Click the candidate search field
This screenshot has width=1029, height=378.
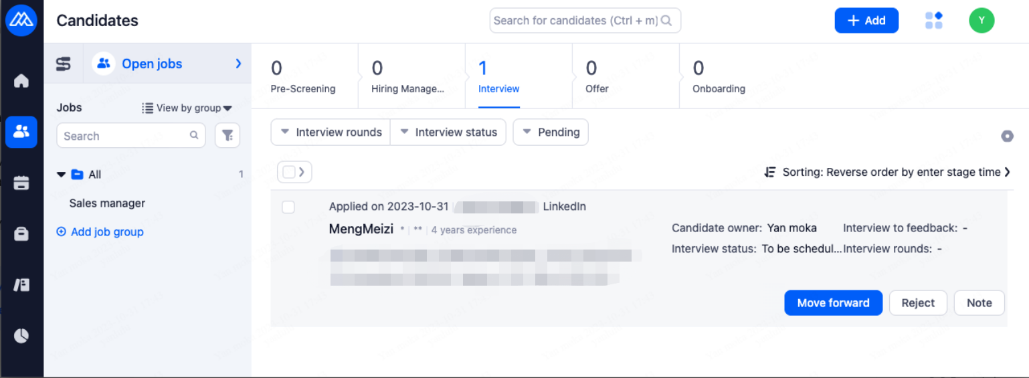[575, 21]
